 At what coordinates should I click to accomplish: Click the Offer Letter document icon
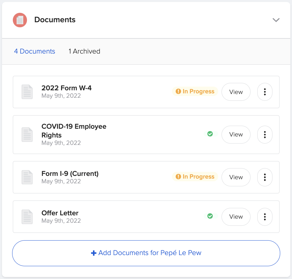click(27, 217)
